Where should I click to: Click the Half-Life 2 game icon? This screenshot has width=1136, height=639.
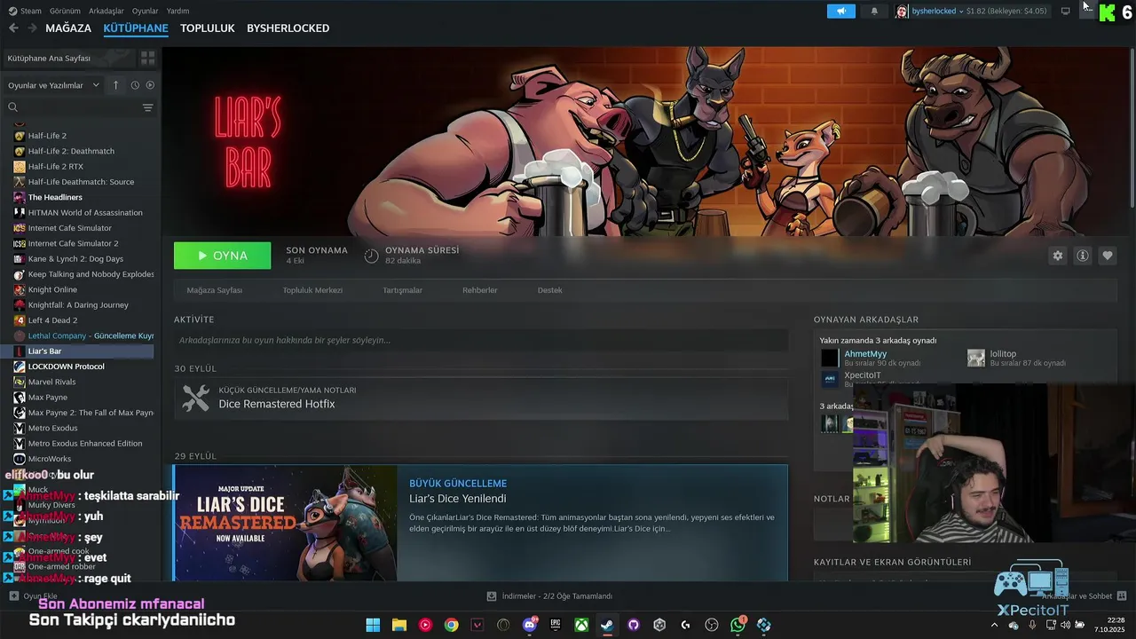(20, 136)
